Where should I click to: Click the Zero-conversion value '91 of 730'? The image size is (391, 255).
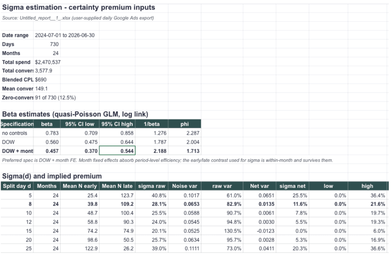point(55,97)
